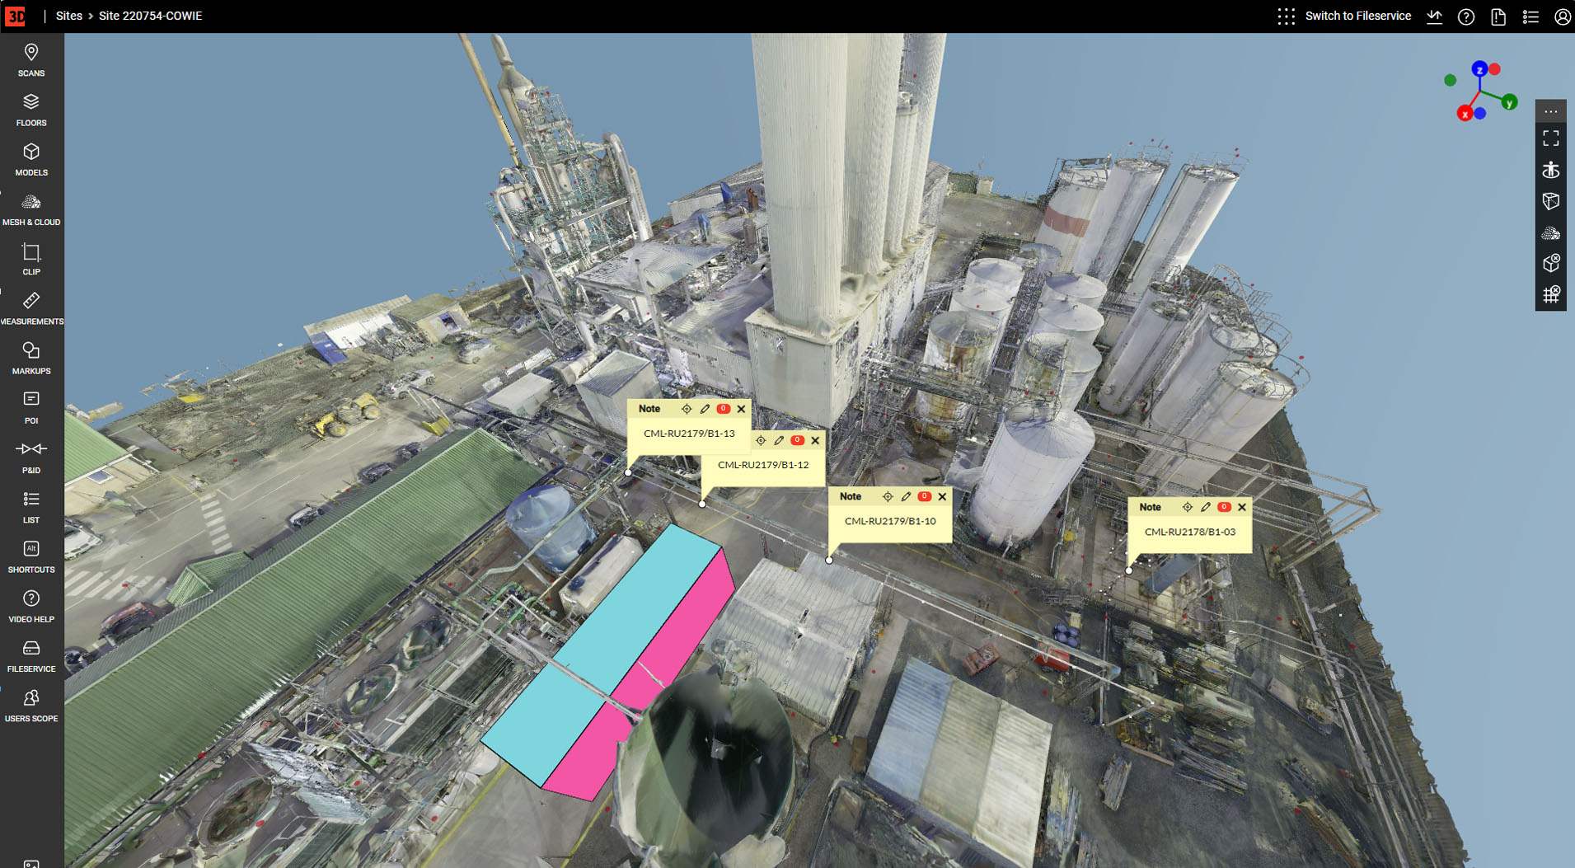Open the List panel
This screenshot has width=1575, height=868.
point(31,507)
